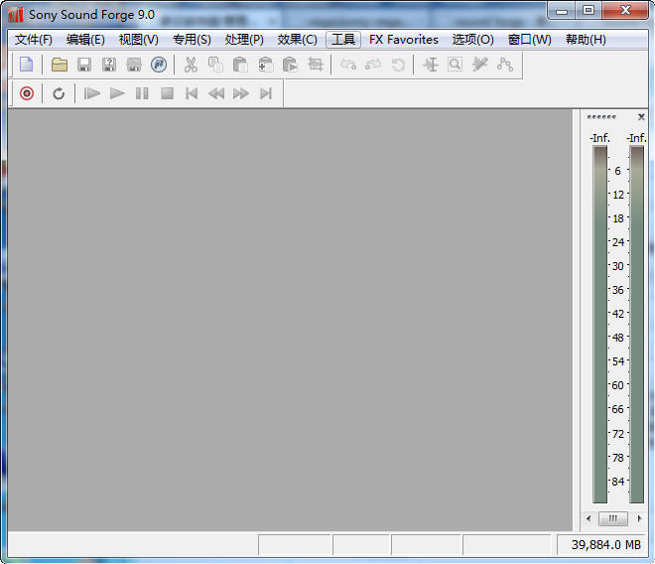Jump to end with Go to End button
The image size is (655, 564).
(x=265, y=93)
